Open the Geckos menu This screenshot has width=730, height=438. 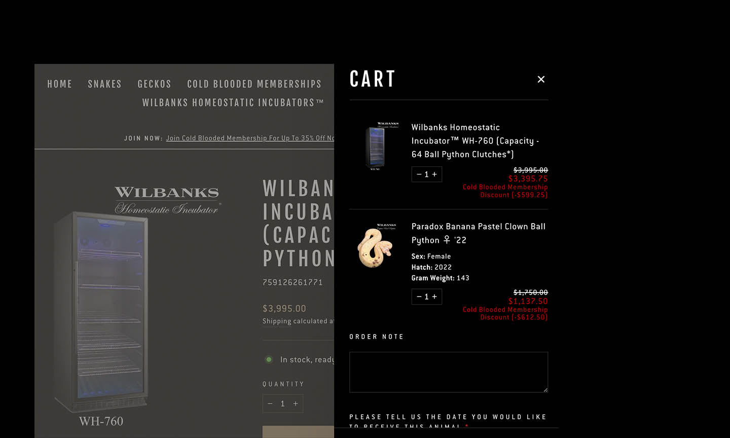155,84
